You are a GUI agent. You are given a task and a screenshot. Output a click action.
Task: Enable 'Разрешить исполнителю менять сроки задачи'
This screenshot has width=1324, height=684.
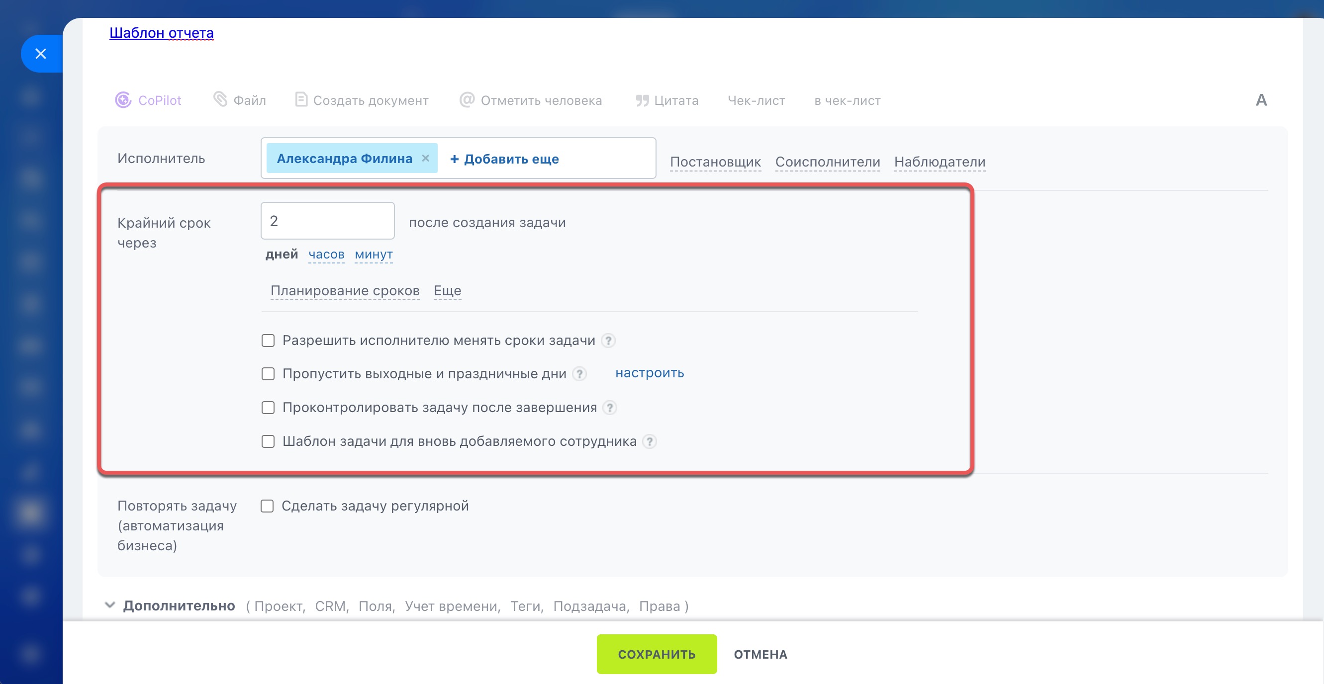click(x=268, y=341)
